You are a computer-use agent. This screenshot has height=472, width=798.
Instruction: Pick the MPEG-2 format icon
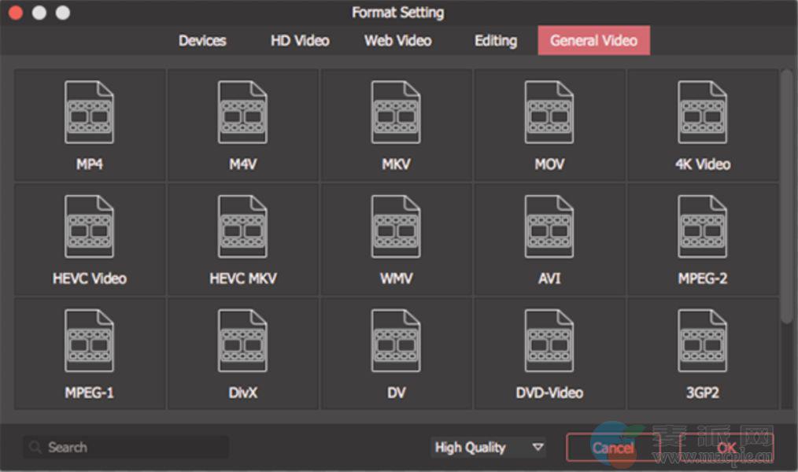click(x=702, y=228)
